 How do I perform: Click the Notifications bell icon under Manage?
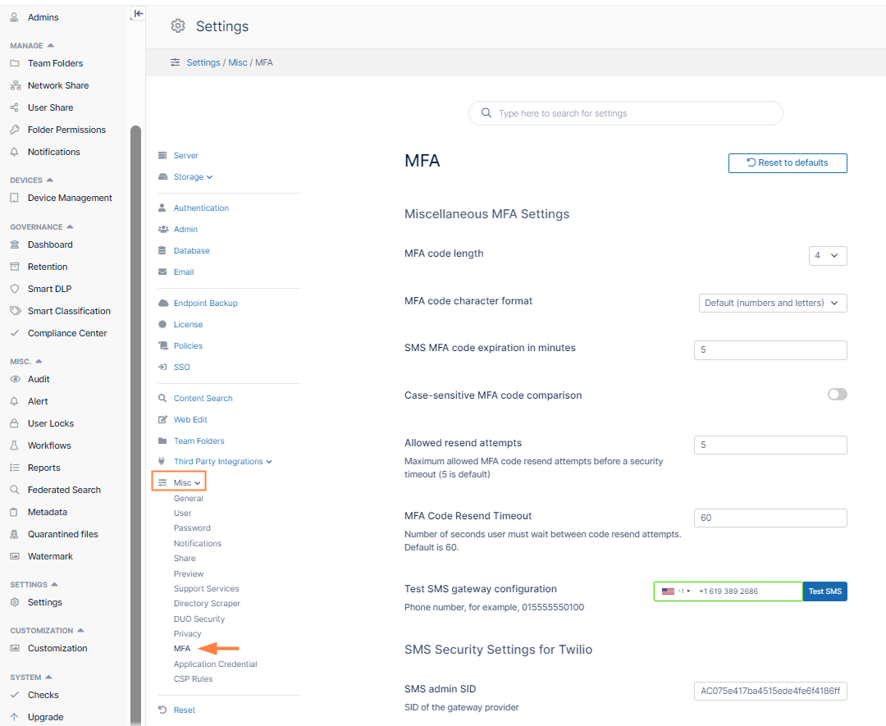point(16,152)
